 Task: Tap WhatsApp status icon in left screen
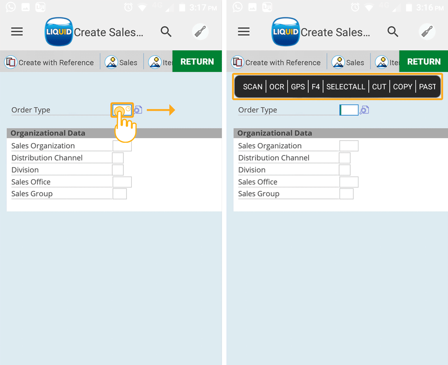point(11,7)
